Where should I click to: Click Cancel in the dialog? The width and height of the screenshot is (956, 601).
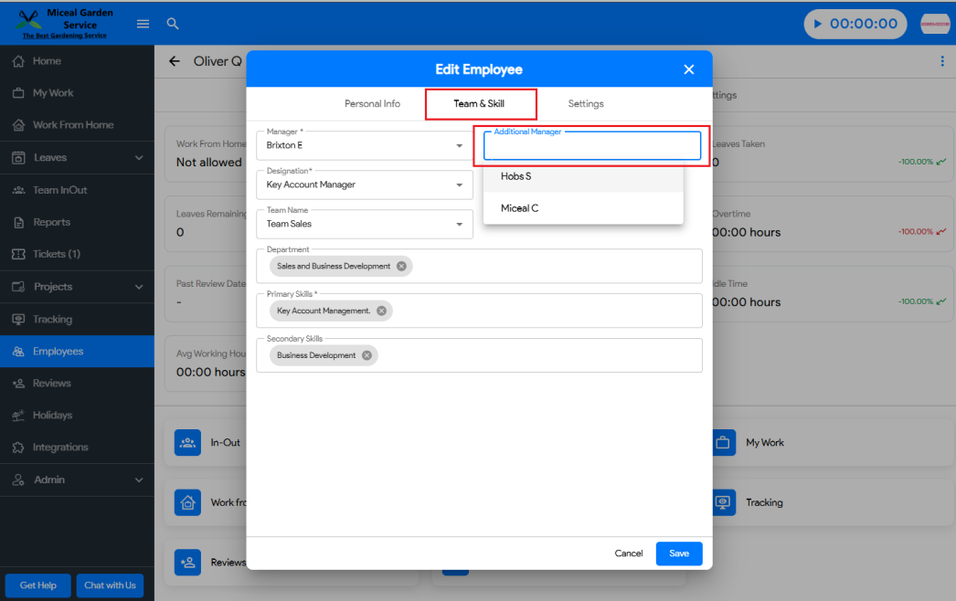628,554
